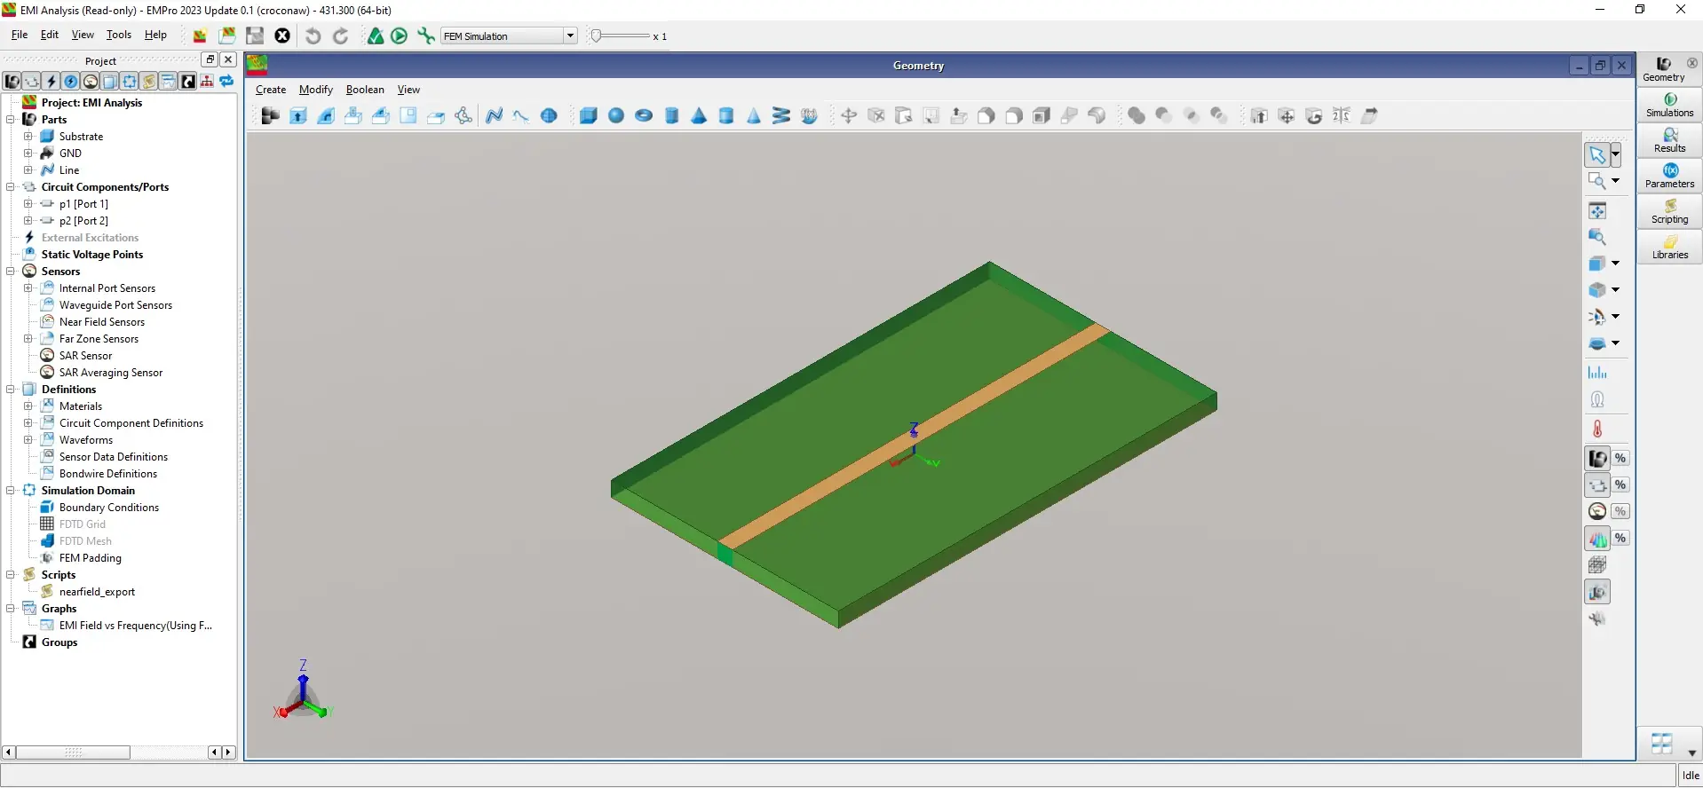The image size is (1703, 788).
Task: Toggle parts visibility button in view toolbar
Action: click(1597, 459)
